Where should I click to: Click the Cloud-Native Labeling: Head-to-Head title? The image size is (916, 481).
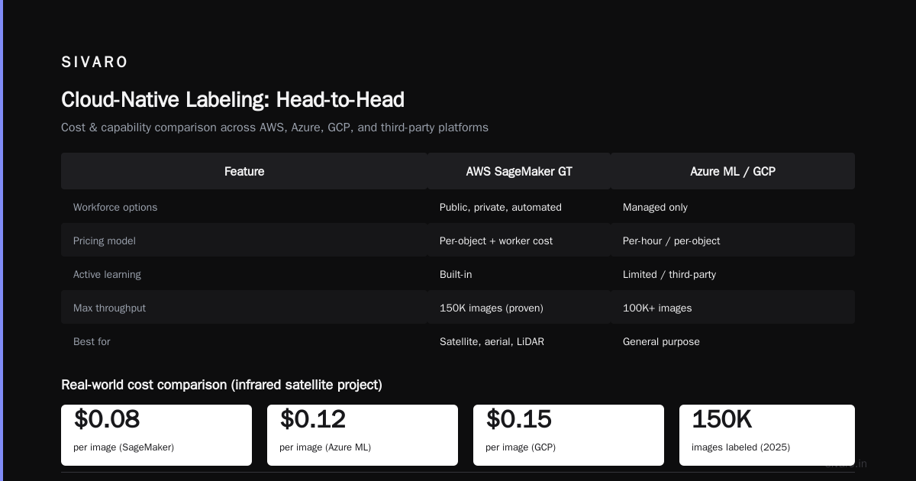[x=233, y=100]
